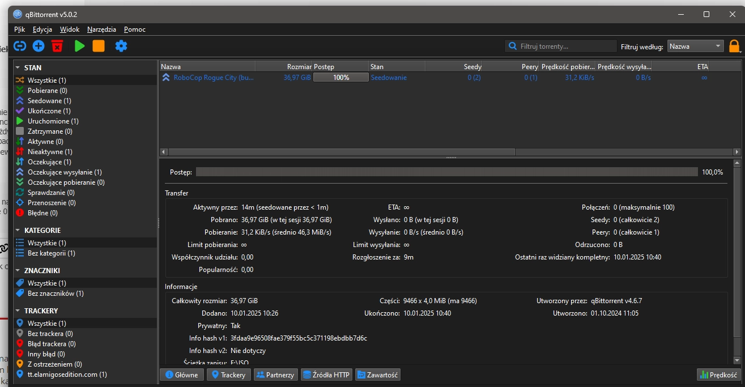Click the red delete torrent icon
This screenshot has width=745, height=387.
tap(57, 46)
